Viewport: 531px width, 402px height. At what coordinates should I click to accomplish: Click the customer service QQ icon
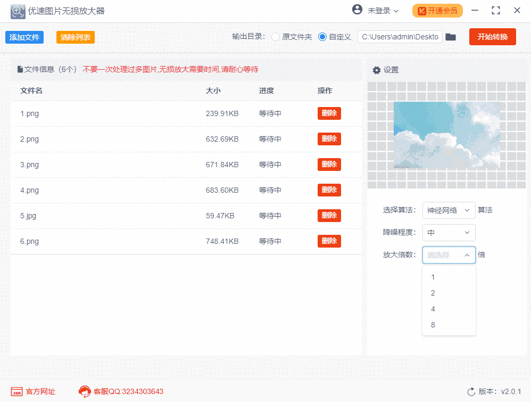tap(83, 391)
